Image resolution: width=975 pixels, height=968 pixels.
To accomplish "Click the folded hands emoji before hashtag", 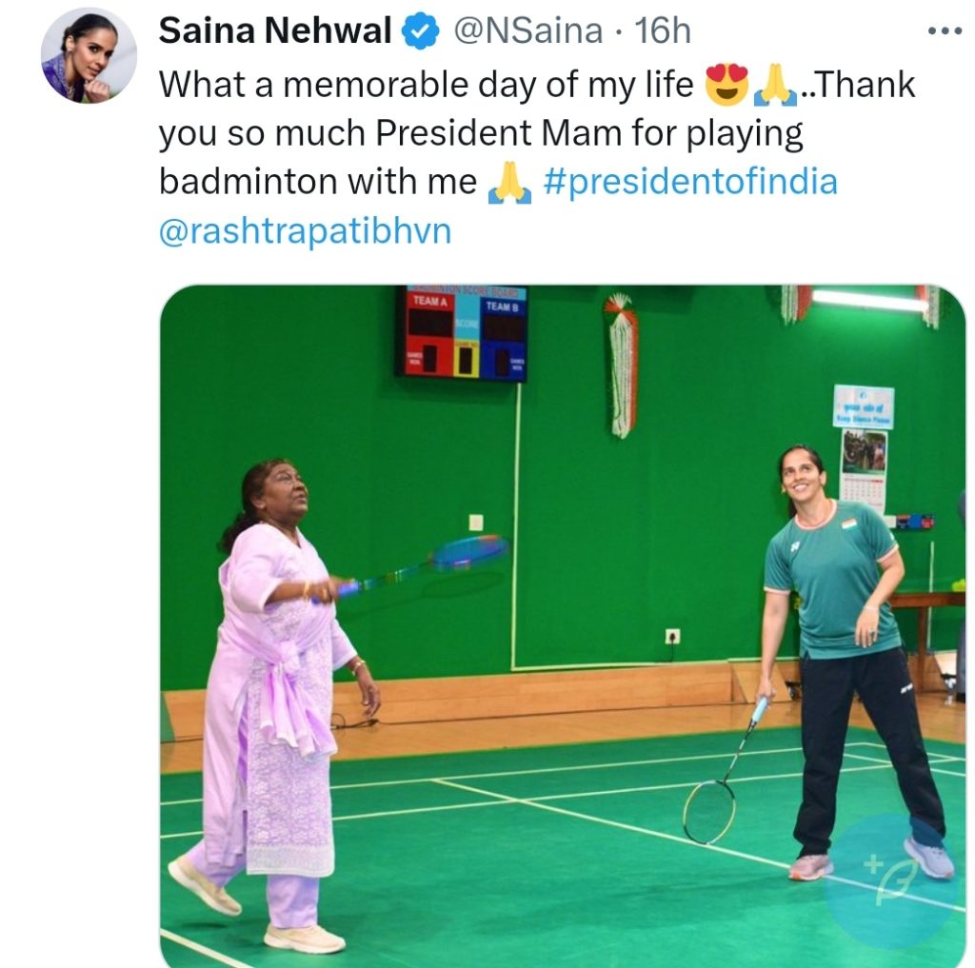I will pyautogui.click(x=509, y=182).
